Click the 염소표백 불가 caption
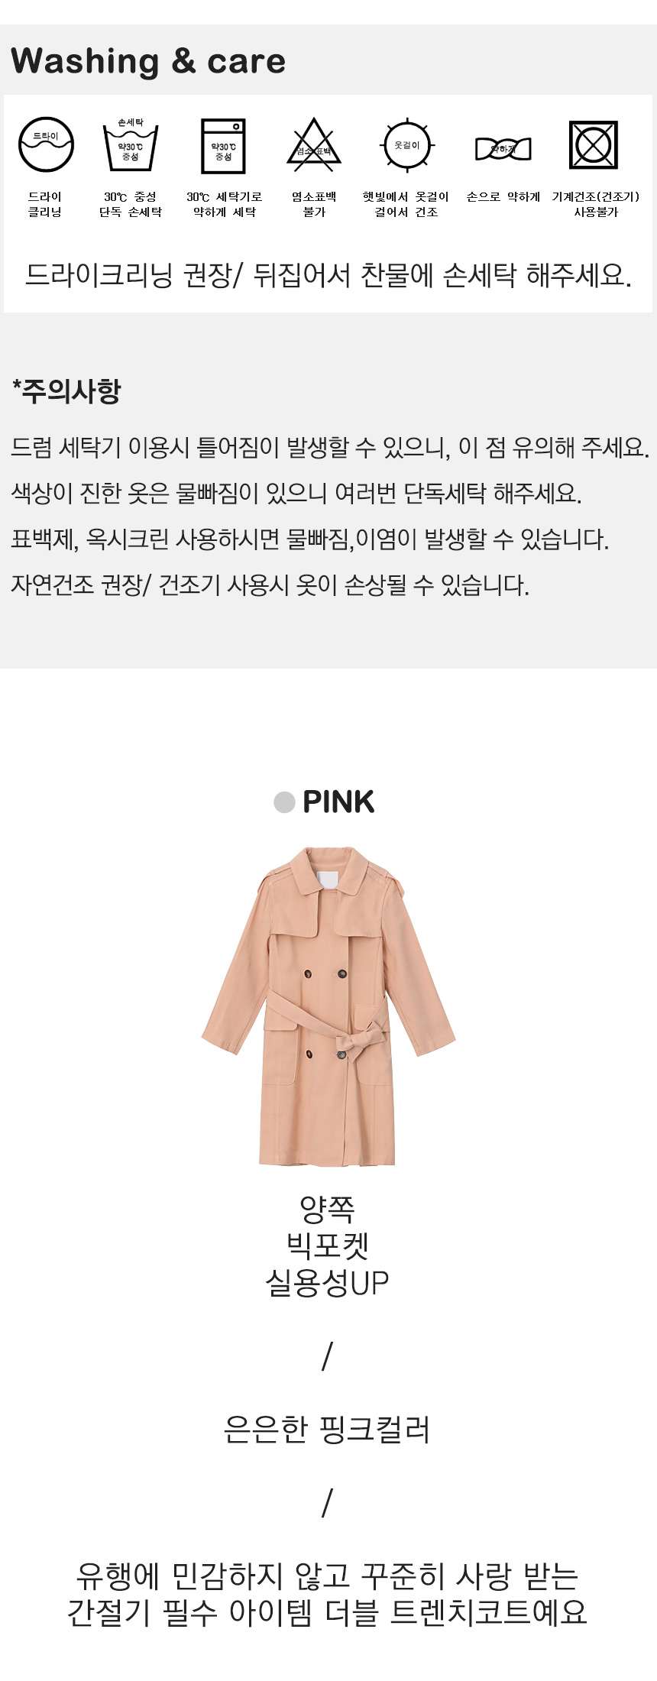The width and height of the screenshot is (657, 1681). tap(314, 204)
